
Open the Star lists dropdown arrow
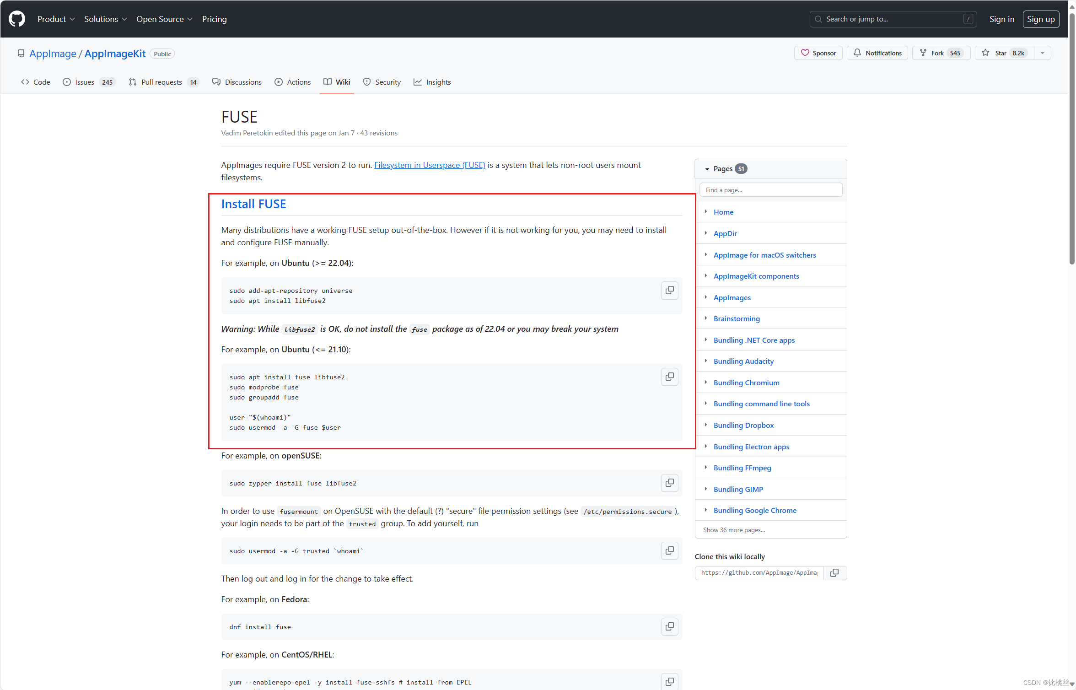point(1043,53)
